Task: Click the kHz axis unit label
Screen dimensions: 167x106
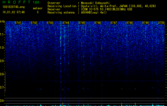Action: [x=2, y=21]
